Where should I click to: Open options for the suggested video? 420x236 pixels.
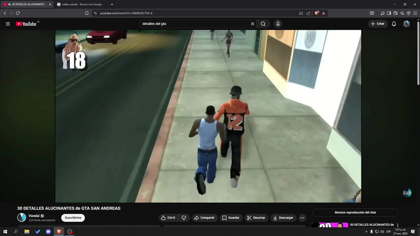coord(398,226)
